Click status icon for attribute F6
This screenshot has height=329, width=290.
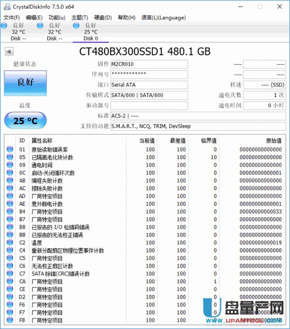pos(10,304)
